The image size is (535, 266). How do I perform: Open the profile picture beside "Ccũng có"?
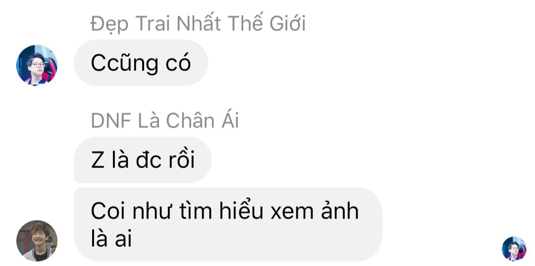(x=37, y=65)
